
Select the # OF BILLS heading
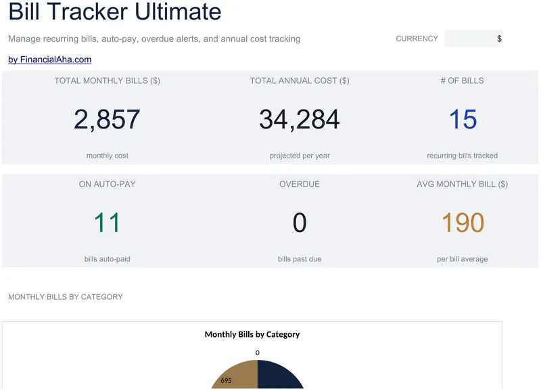click(x=463, y=80)
